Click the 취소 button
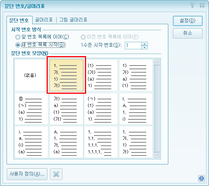 (x=188, y=33)
